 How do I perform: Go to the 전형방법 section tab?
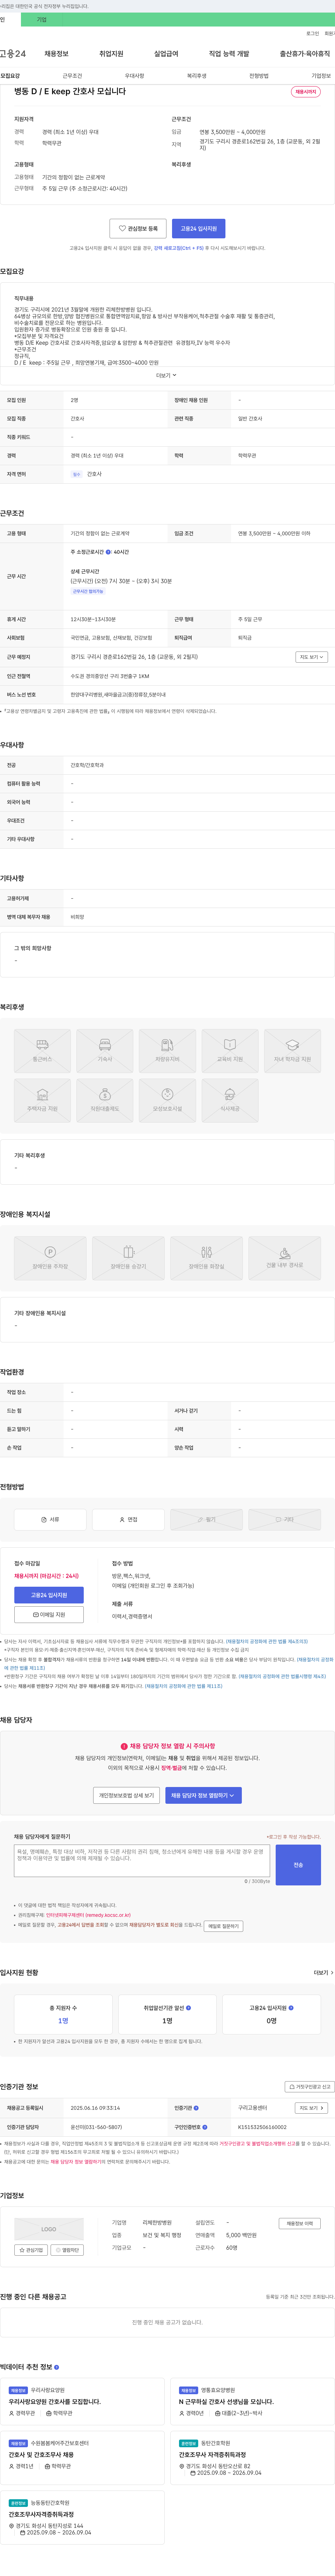pos(259,76)
